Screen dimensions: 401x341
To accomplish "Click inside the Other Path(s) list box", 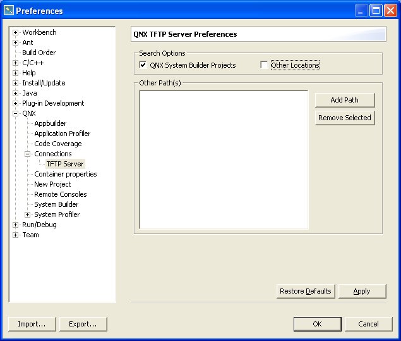I will pos(224,159).
